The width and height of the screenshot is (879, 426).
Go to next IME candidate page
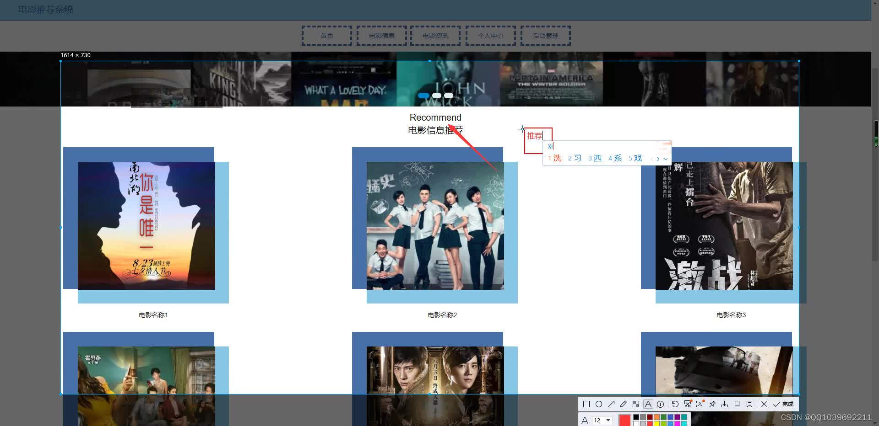(x=658, y=159)
